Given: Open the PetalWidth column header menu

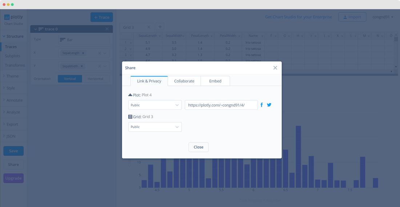Looking at the screenshot, I should (x=239, y=36).
